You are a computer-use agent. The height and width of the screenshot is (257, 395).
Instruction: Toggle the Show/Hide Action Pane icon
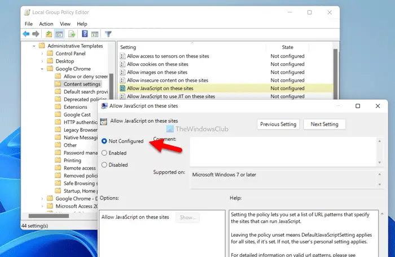(95, 34)
